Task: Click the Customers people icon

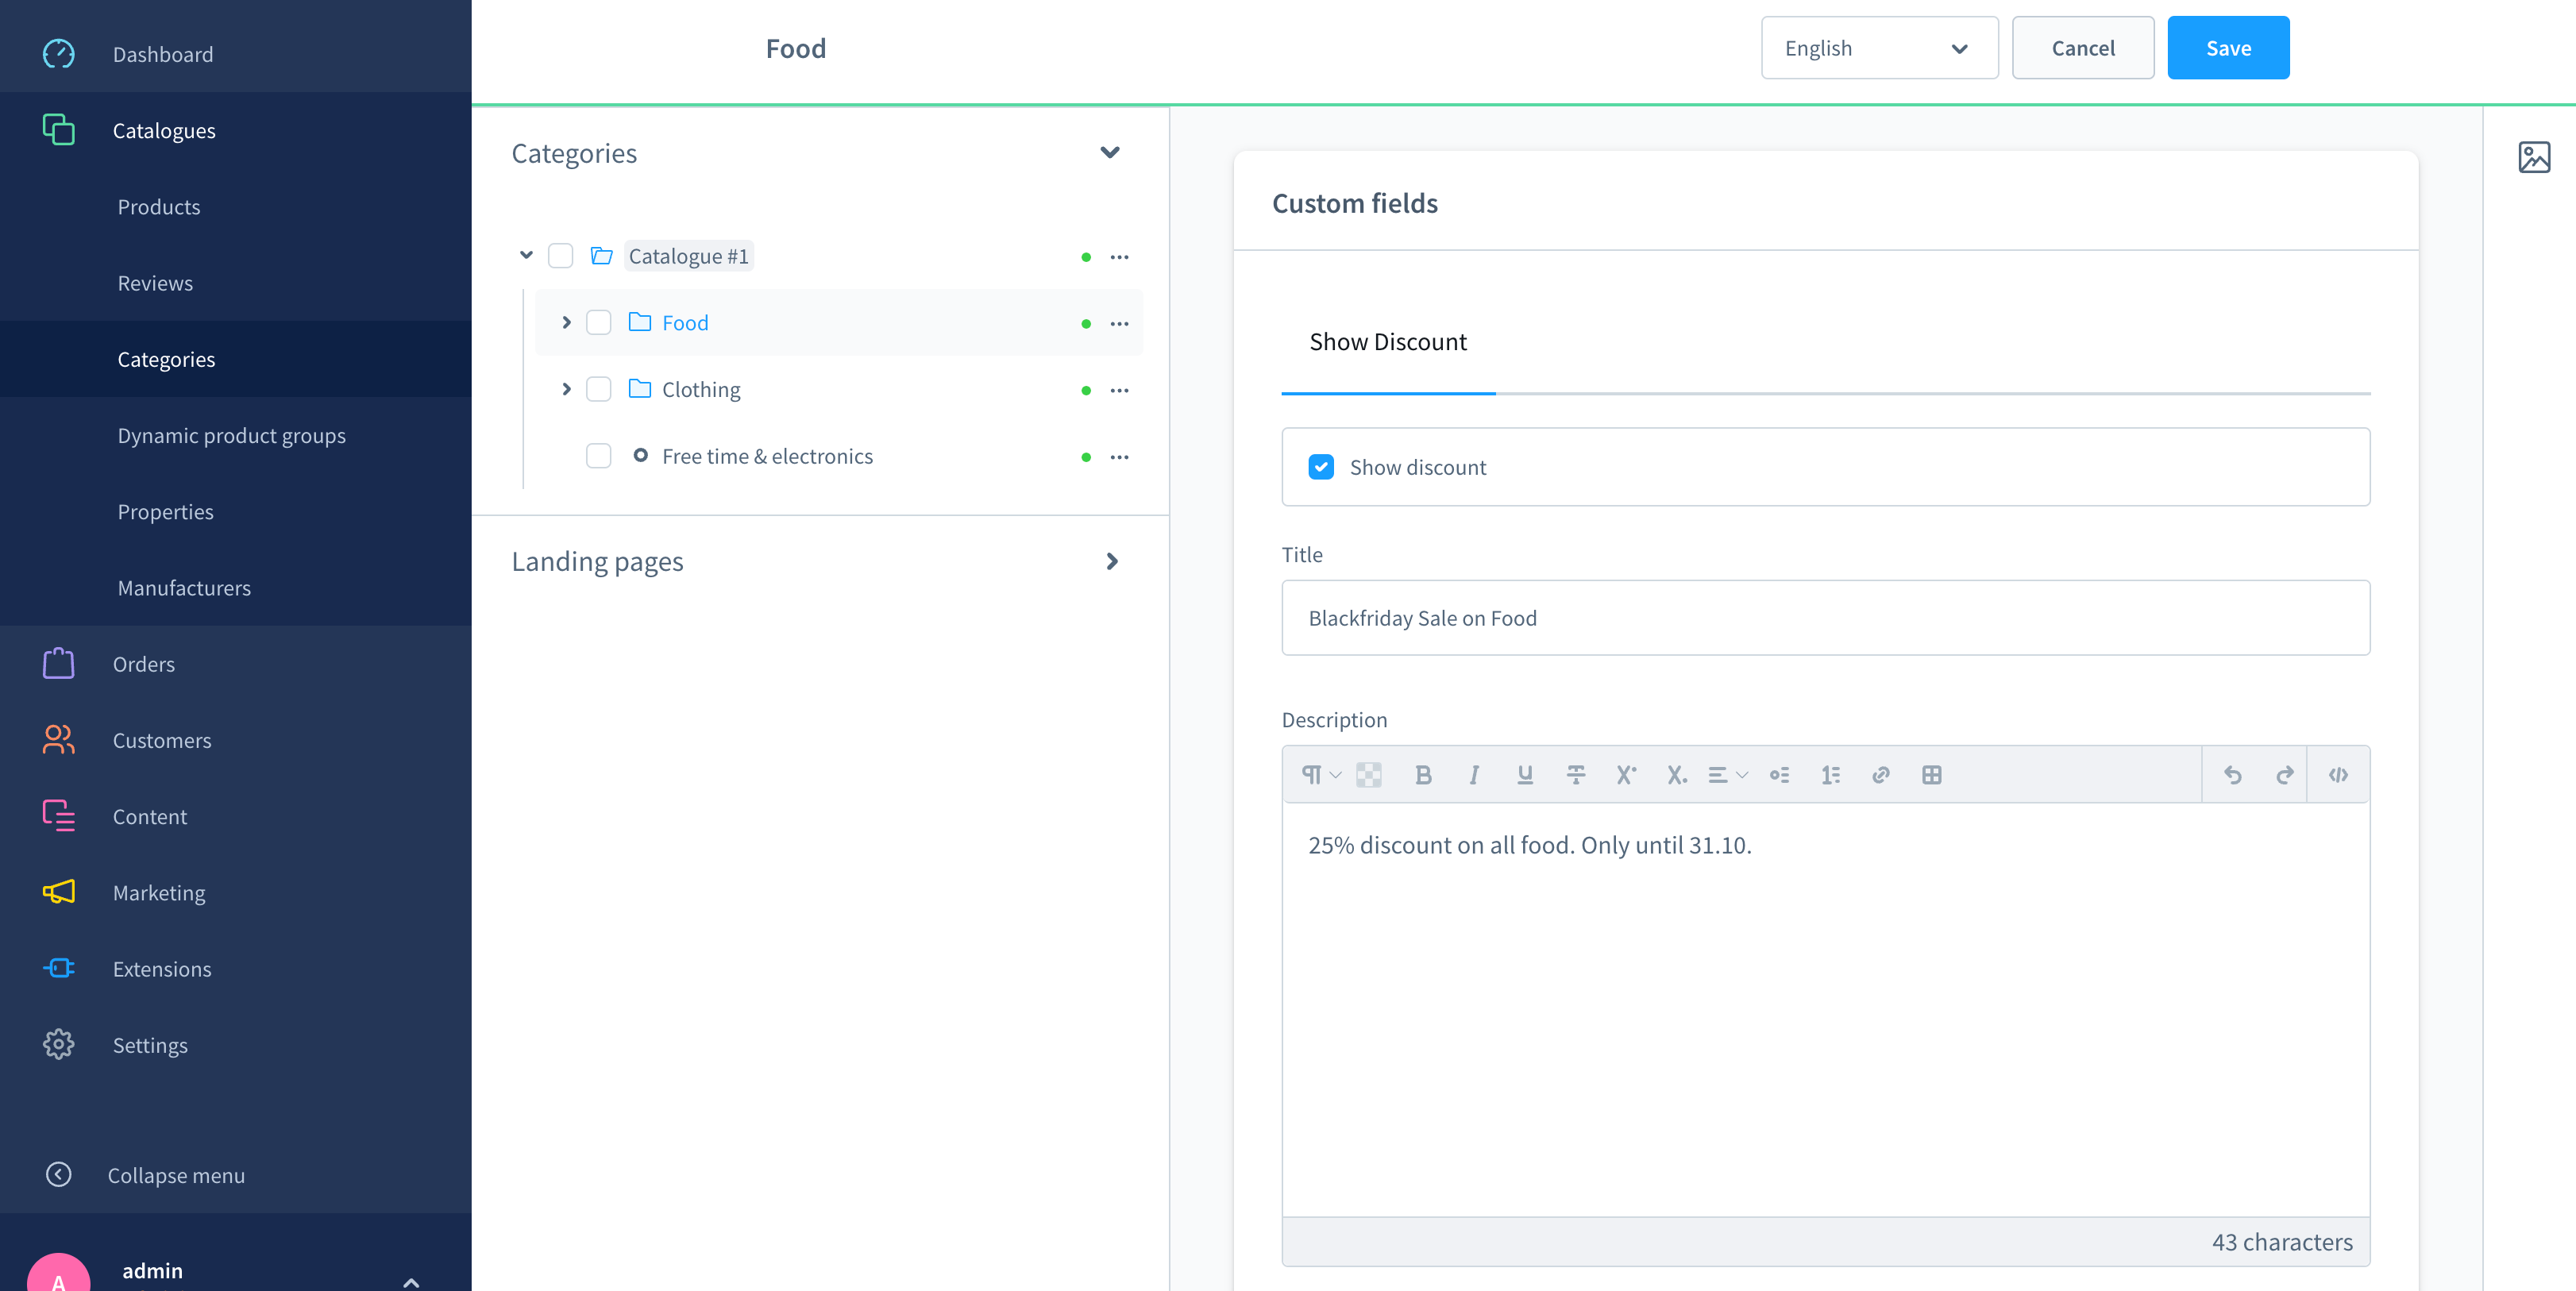Action: point(58,739)
